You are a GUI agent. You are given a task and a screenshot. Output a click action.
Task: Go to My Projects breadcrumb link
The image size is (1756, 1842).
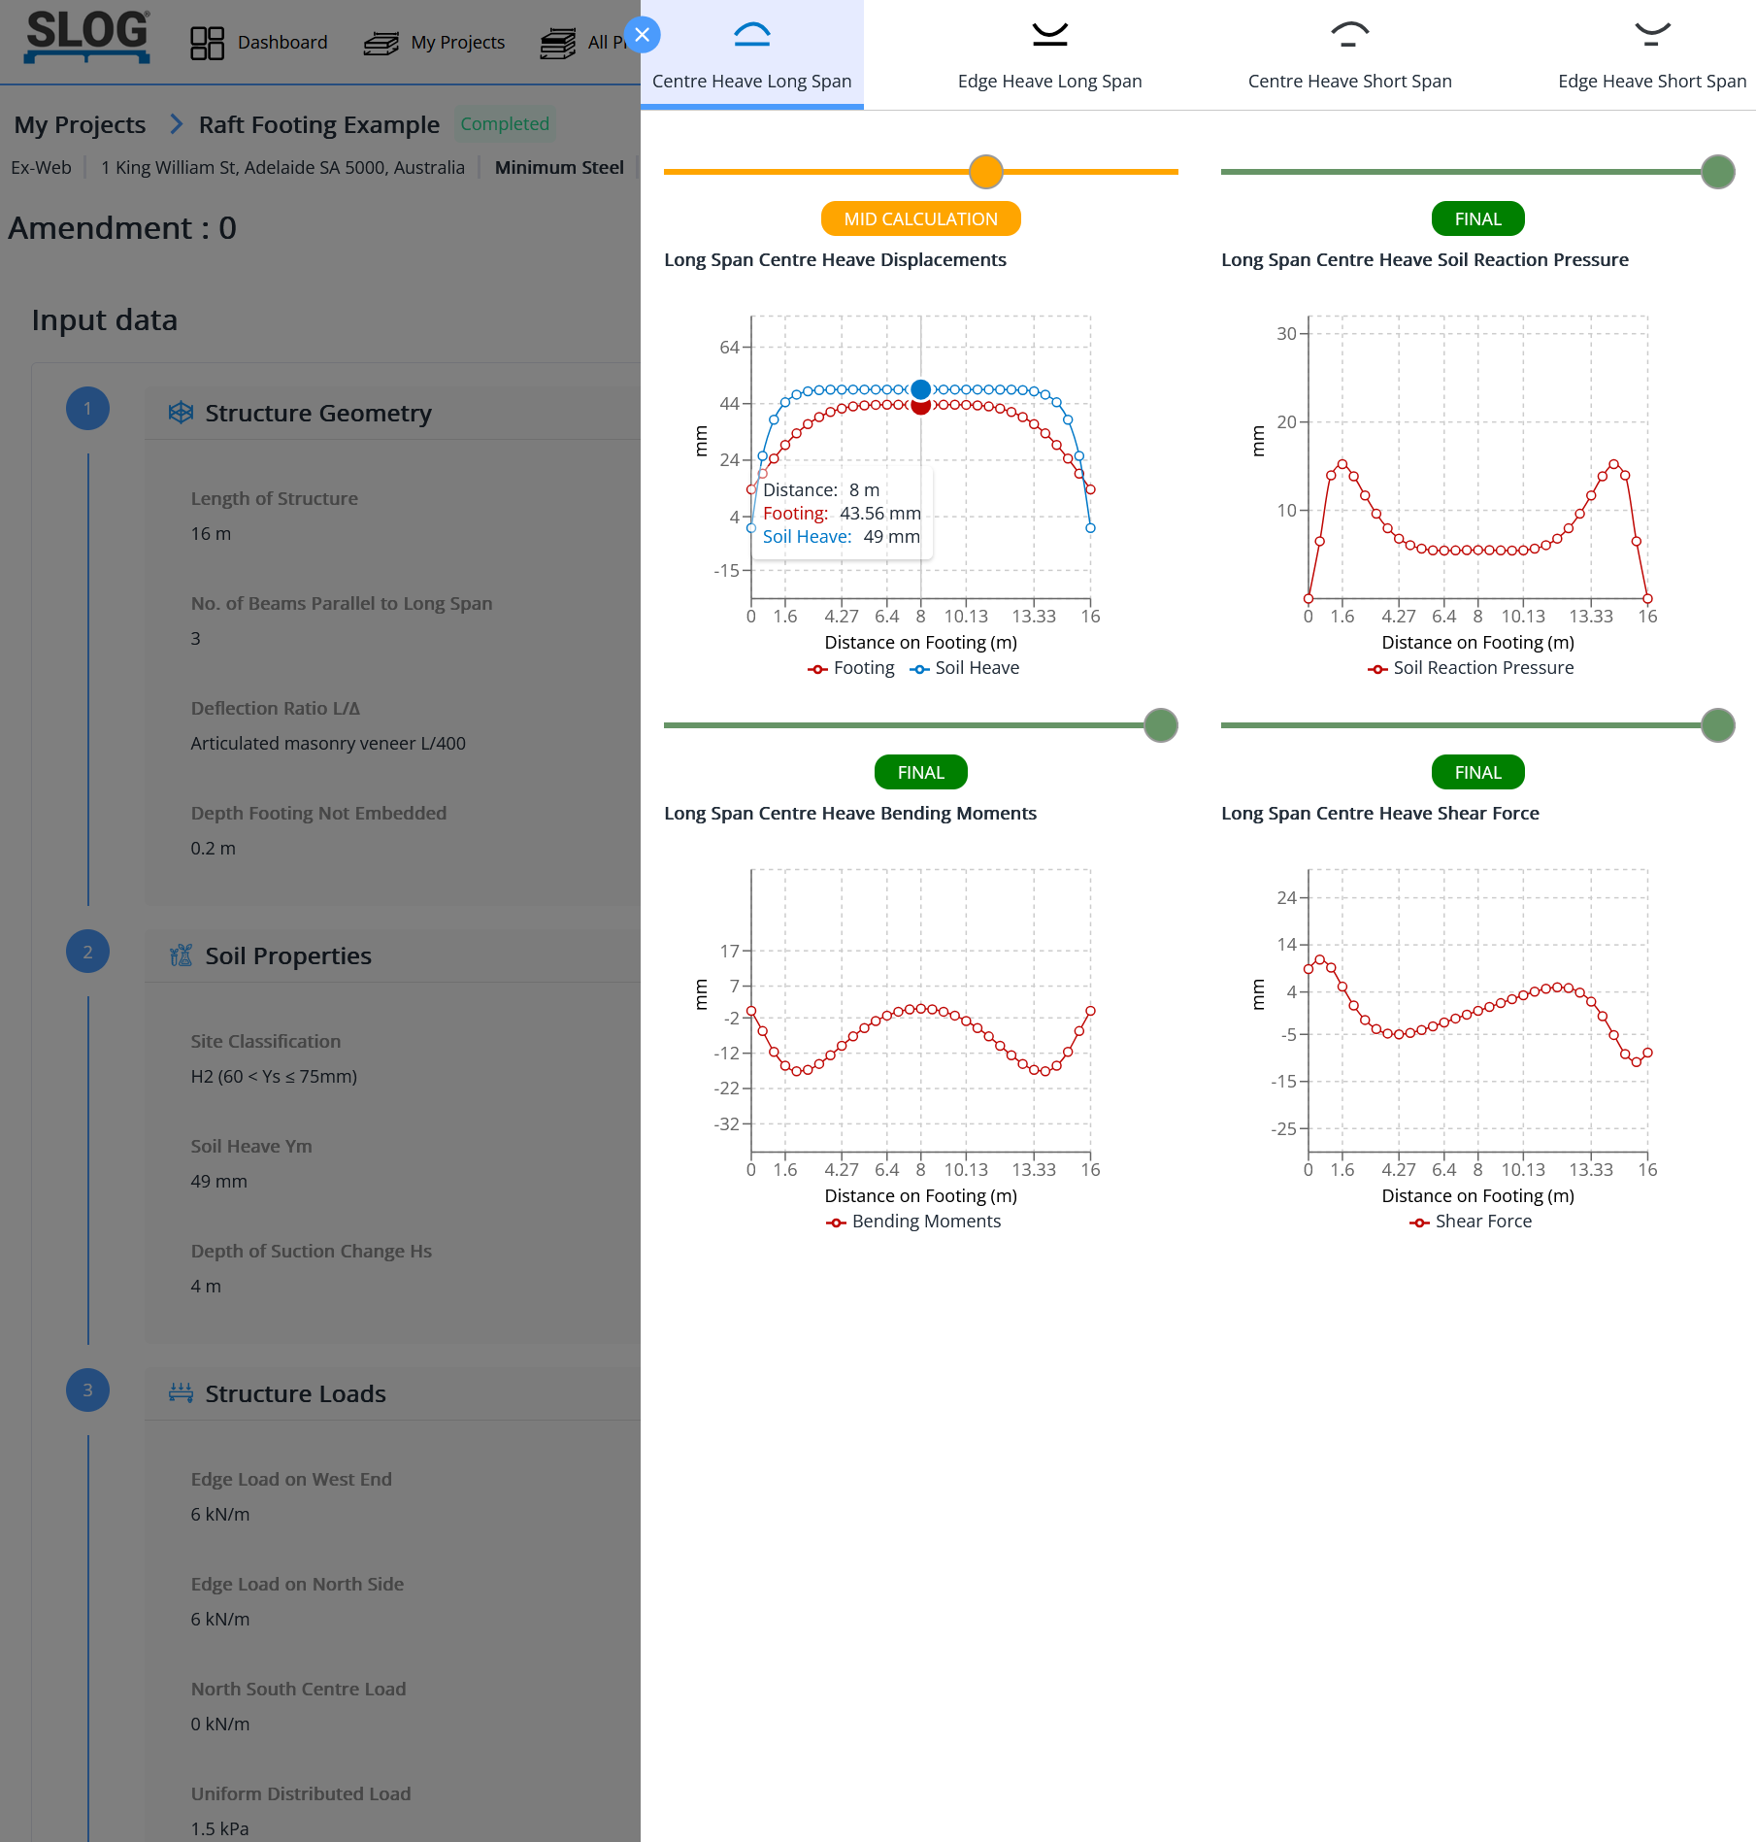[x=80, y=125]
